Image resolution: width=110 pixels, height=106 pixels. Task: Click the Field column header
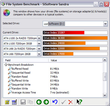click(26, 60)
